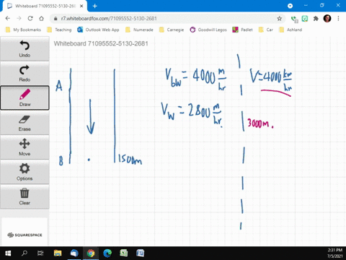
Task: Activate the Move tool
Action: [25, 147]
